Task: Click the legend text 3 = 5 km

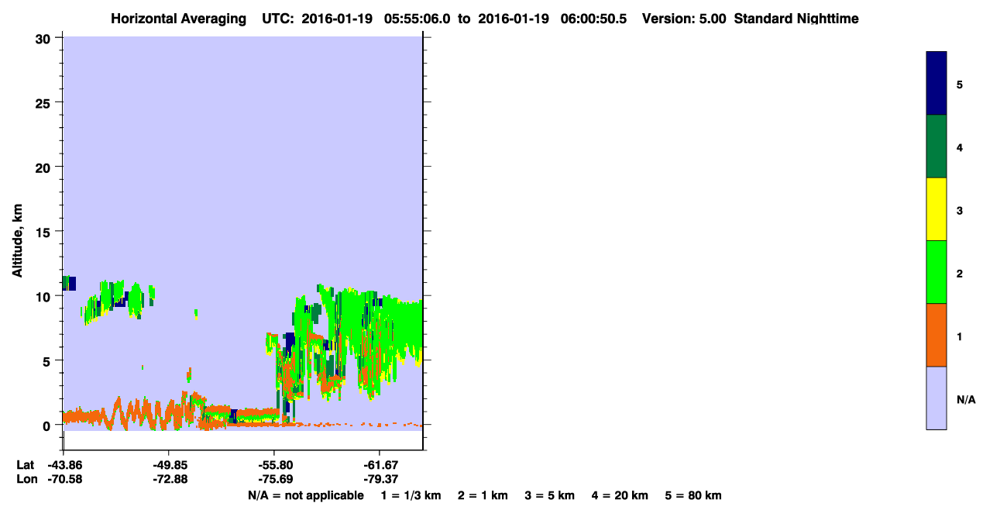Action: pyautogui.click(x=550, y=495)
